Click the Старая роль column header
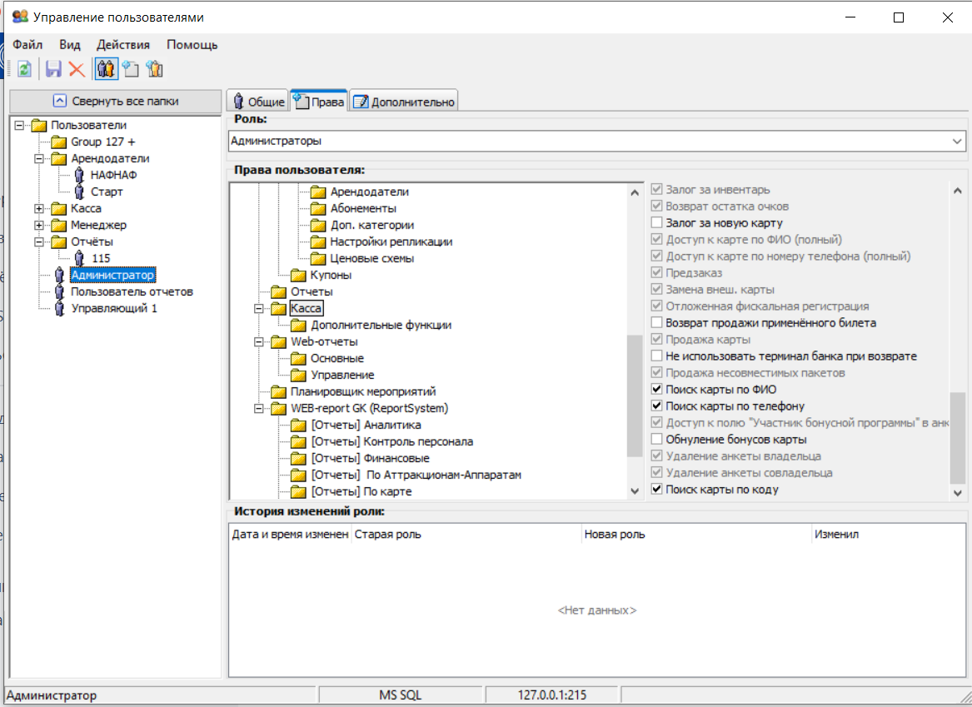 coord(466,534)
